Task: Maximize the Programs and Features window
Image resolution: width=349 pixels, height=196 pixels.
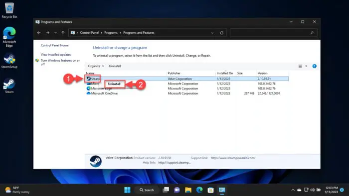Action: (303, 22)
